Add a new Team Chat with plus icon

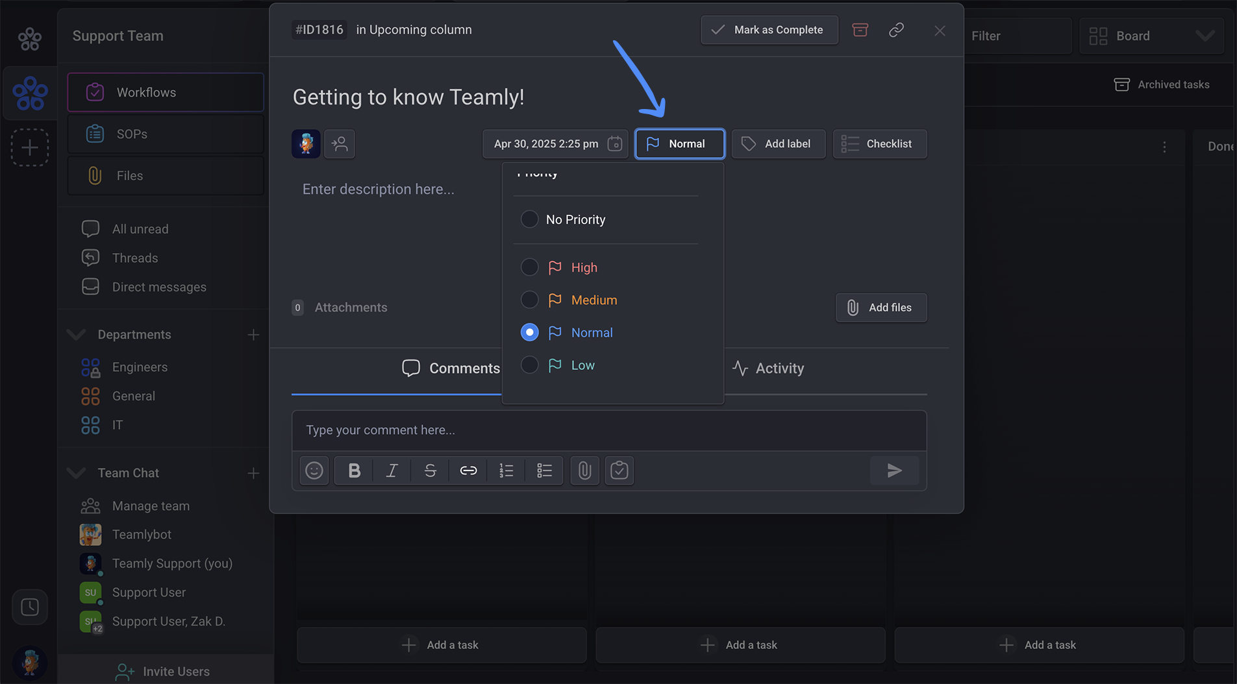point(253,473)
